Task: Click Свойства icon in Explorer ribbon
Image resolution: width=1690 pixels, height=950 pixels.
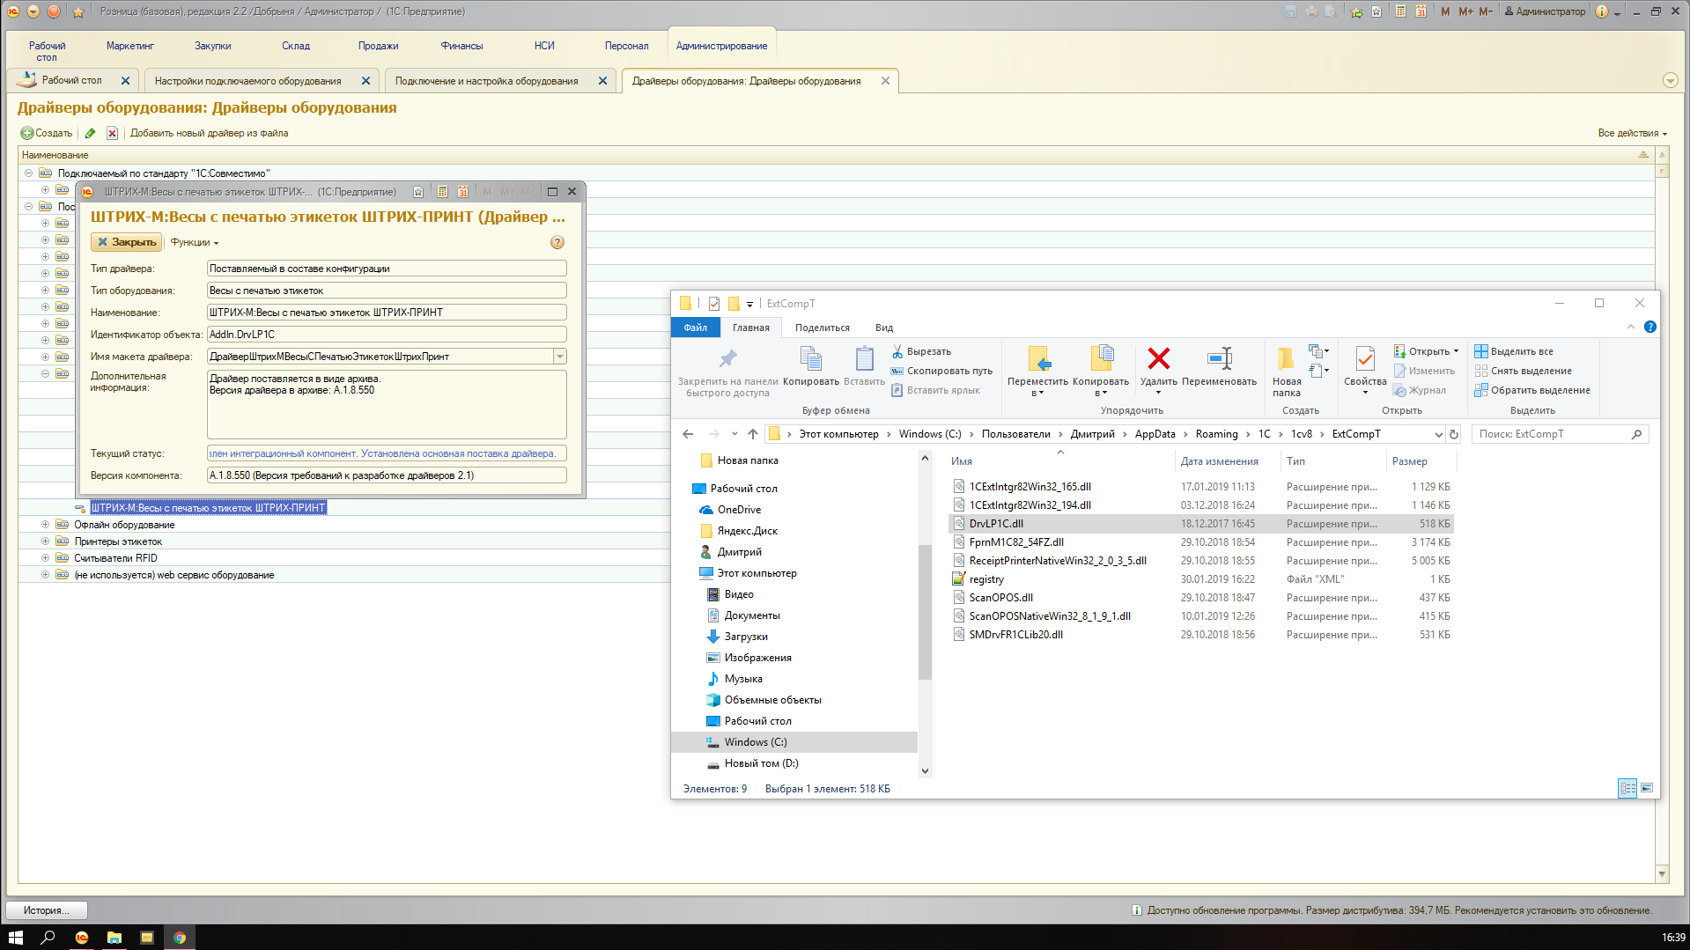Action: click(x=1365, y=368)
